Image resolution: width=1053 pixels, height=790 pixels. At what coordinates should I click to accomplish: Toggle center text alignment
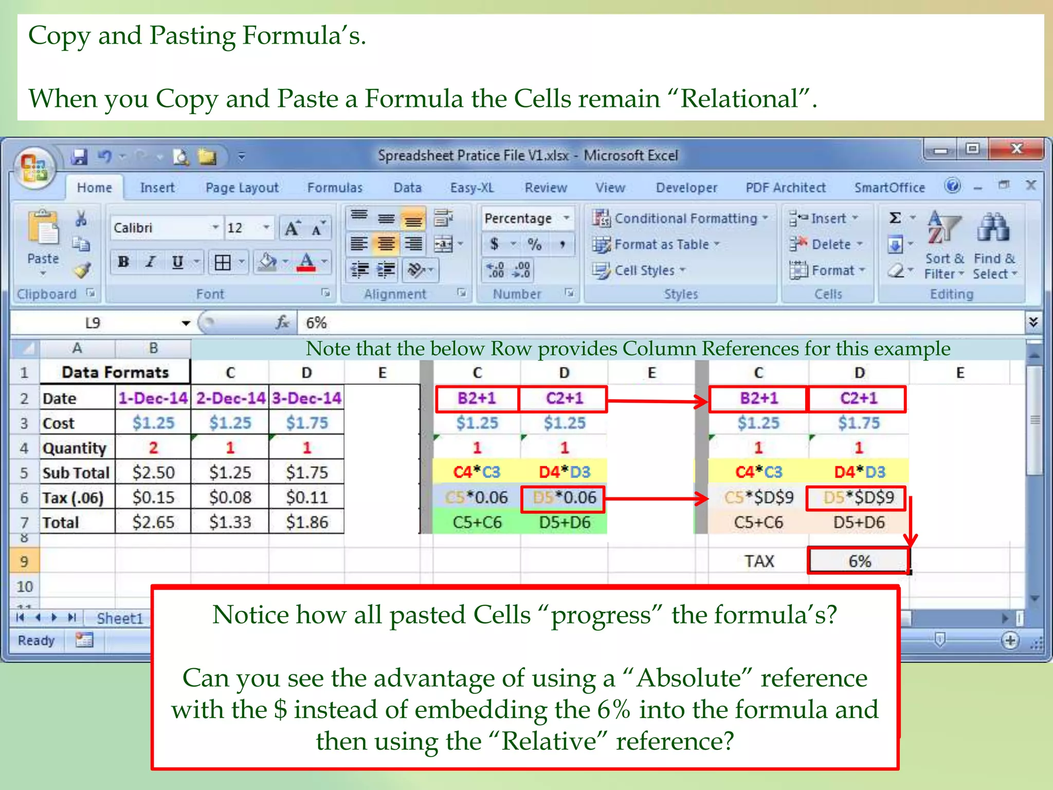coord(386,243)
